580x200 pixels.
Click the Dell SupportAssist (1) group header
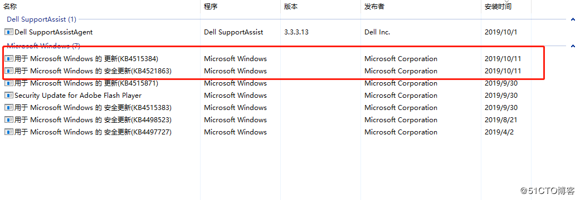point(41,19)
